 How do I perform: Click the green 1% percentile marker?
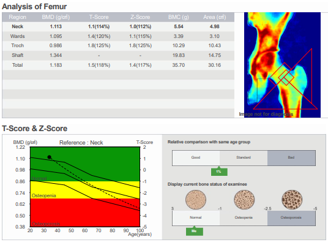(x=219, y=172)
